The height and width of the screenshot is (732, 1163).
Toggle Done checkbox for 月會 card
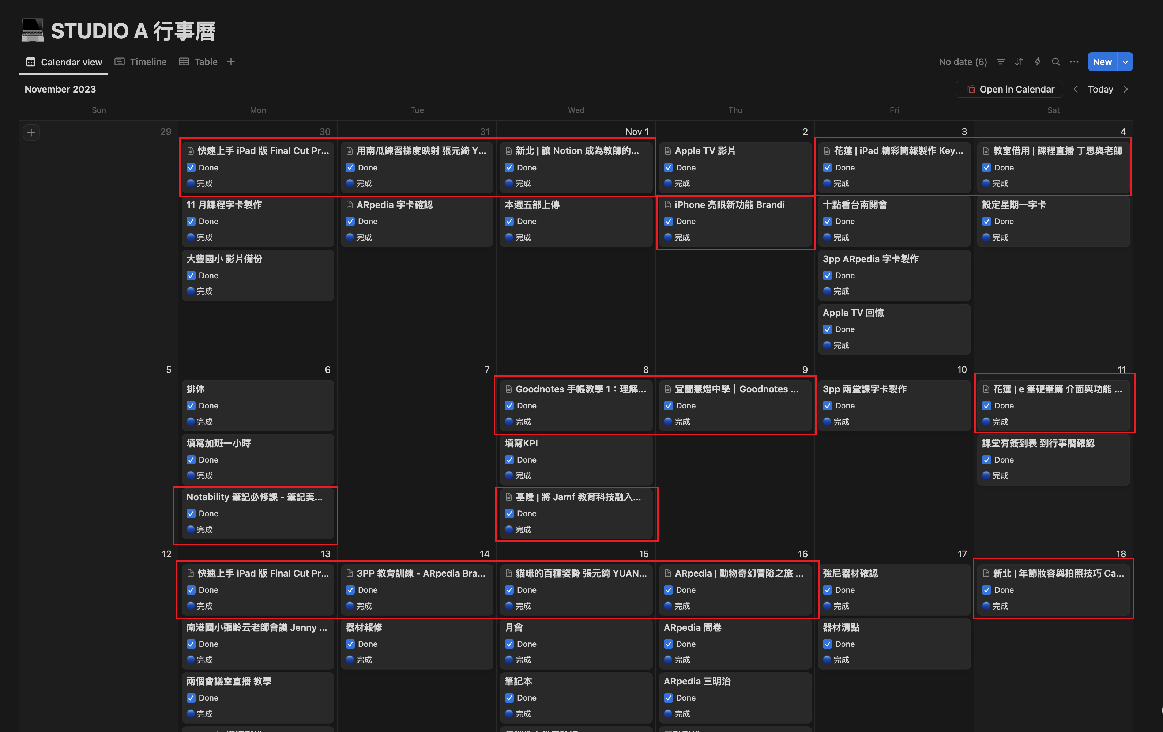(509, 644)
